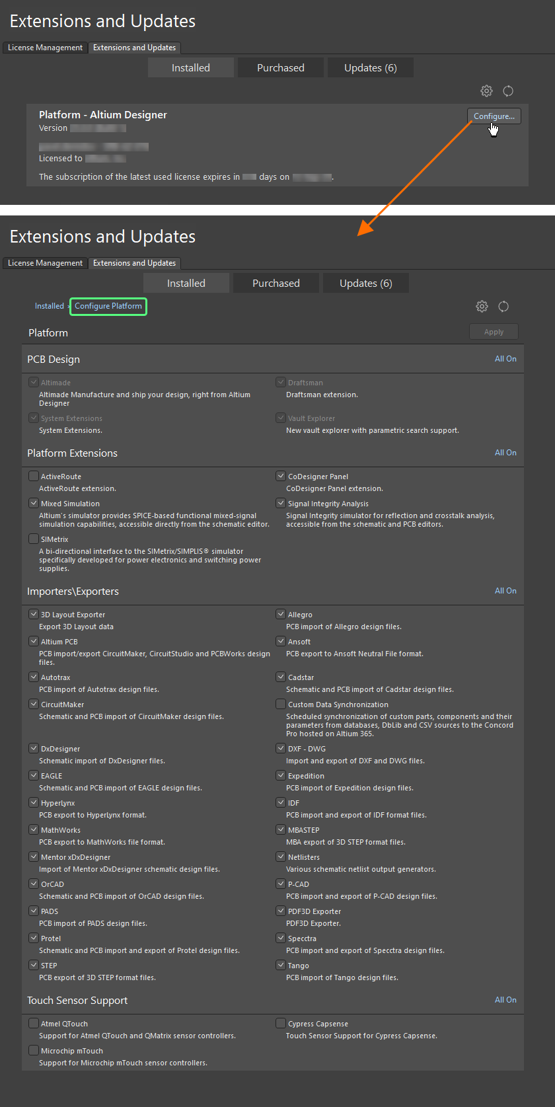555x1107 pixels.
Task: Click the greyed System Extensions checkbox
Action: coord(34,418)
